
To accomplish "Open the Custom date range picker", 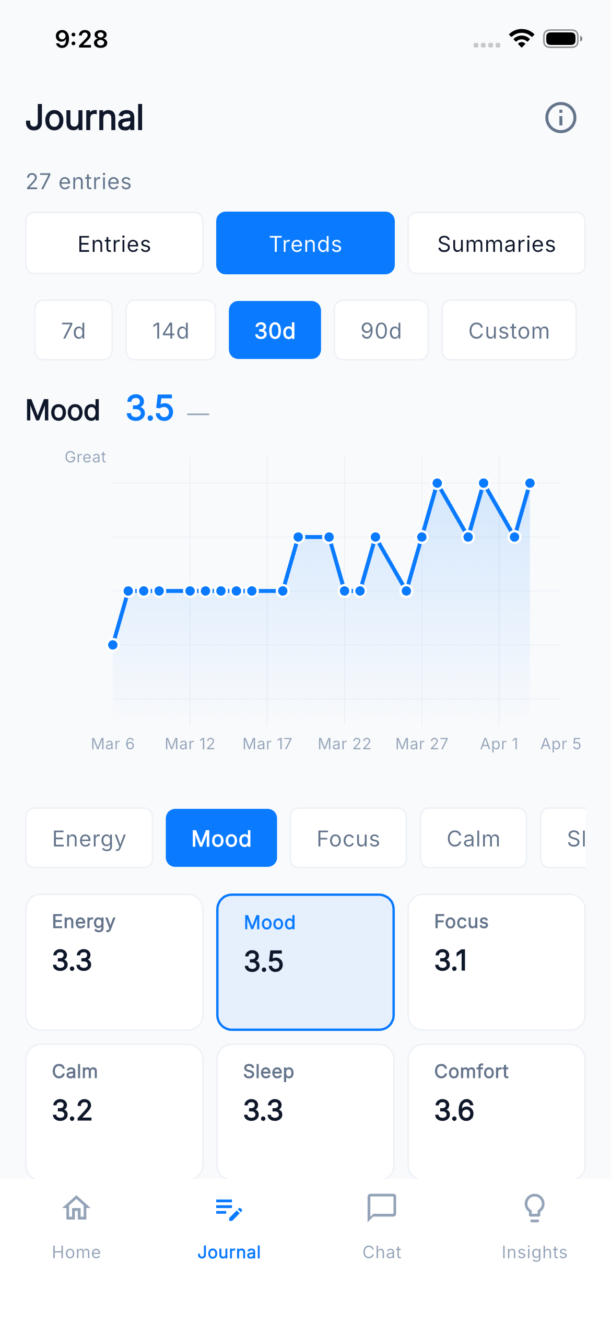I will (509, 330).
